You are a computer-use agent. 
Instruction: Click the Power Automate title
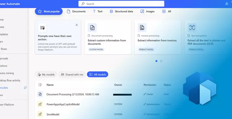coord(10,4)
